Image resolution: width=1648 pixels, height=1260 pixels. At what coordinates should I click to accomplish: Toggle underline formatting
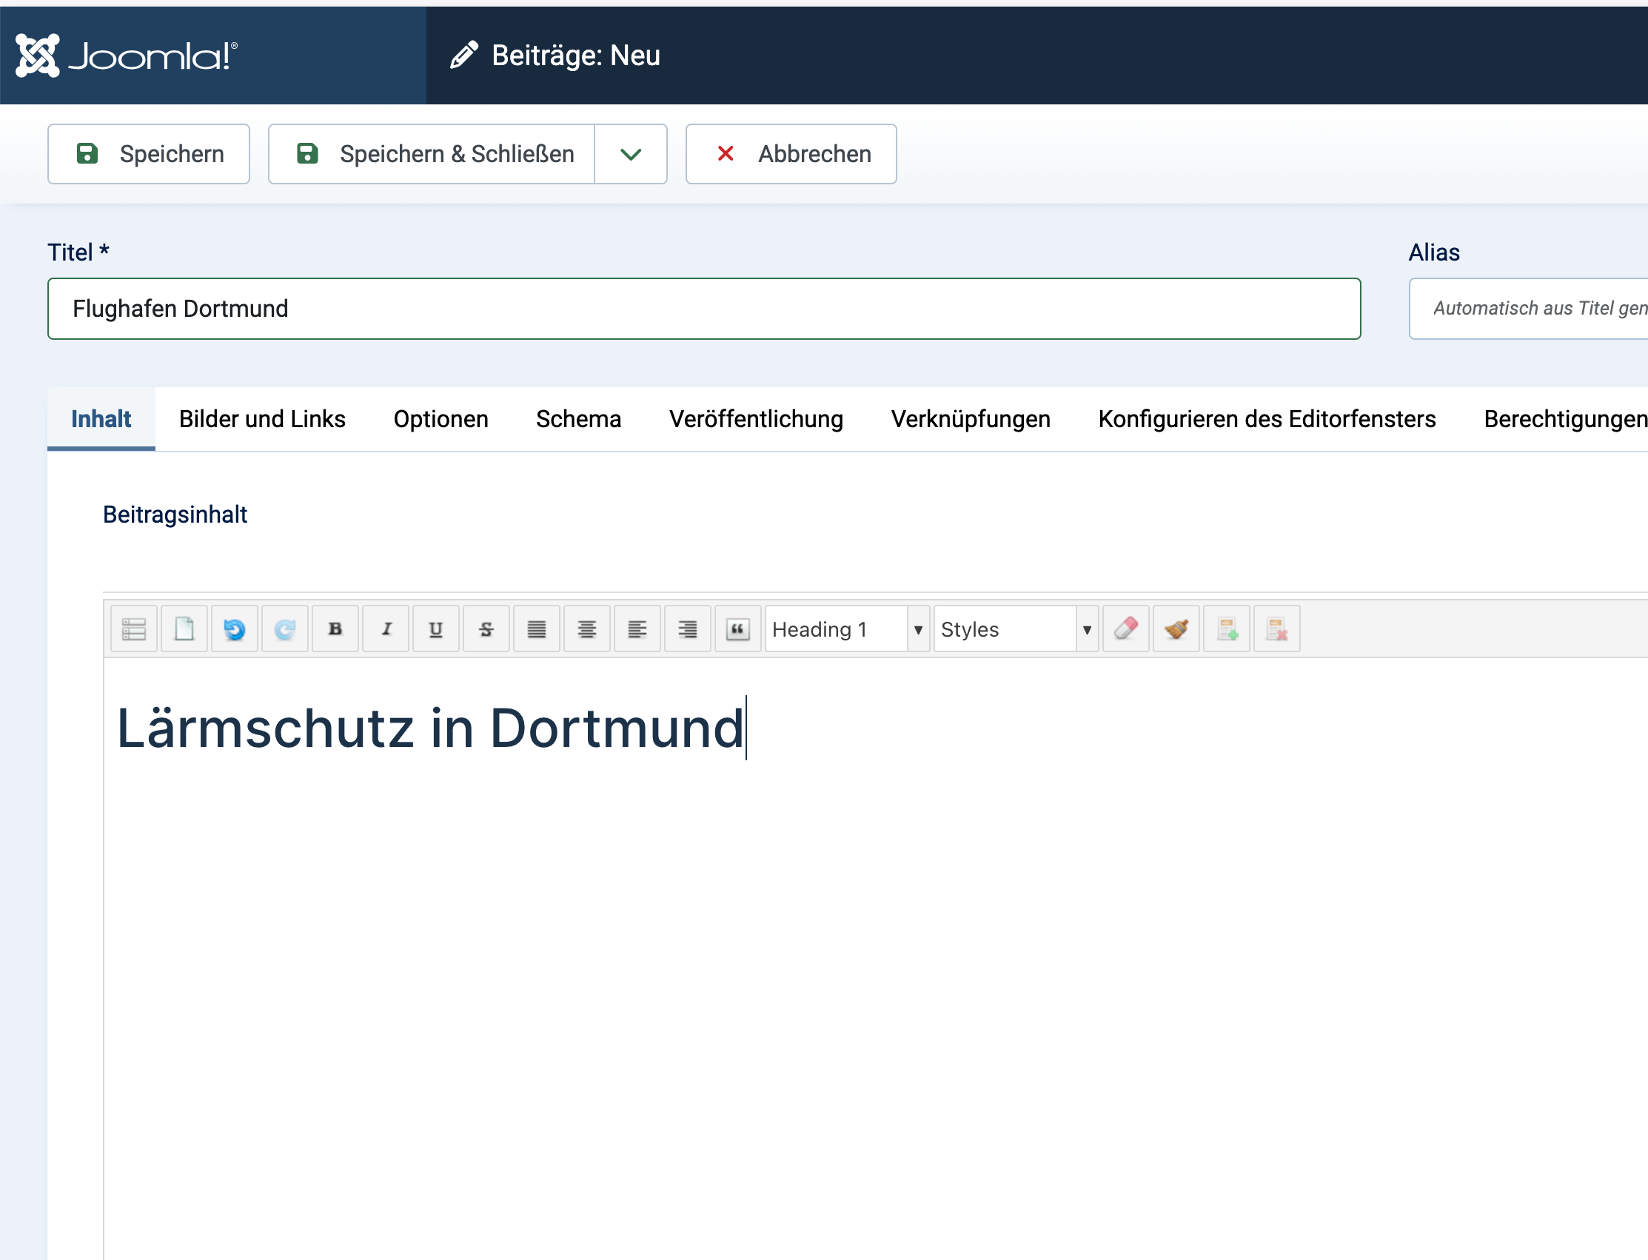pyautogui.click(x=436, y=629)
